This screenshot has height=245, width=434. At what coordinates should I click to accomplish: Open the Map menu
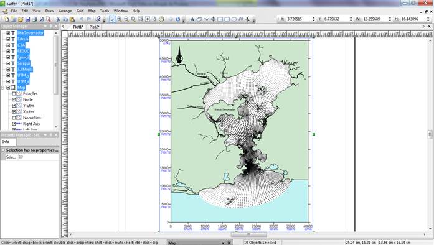pyautogui.click(x=92, y=11)
